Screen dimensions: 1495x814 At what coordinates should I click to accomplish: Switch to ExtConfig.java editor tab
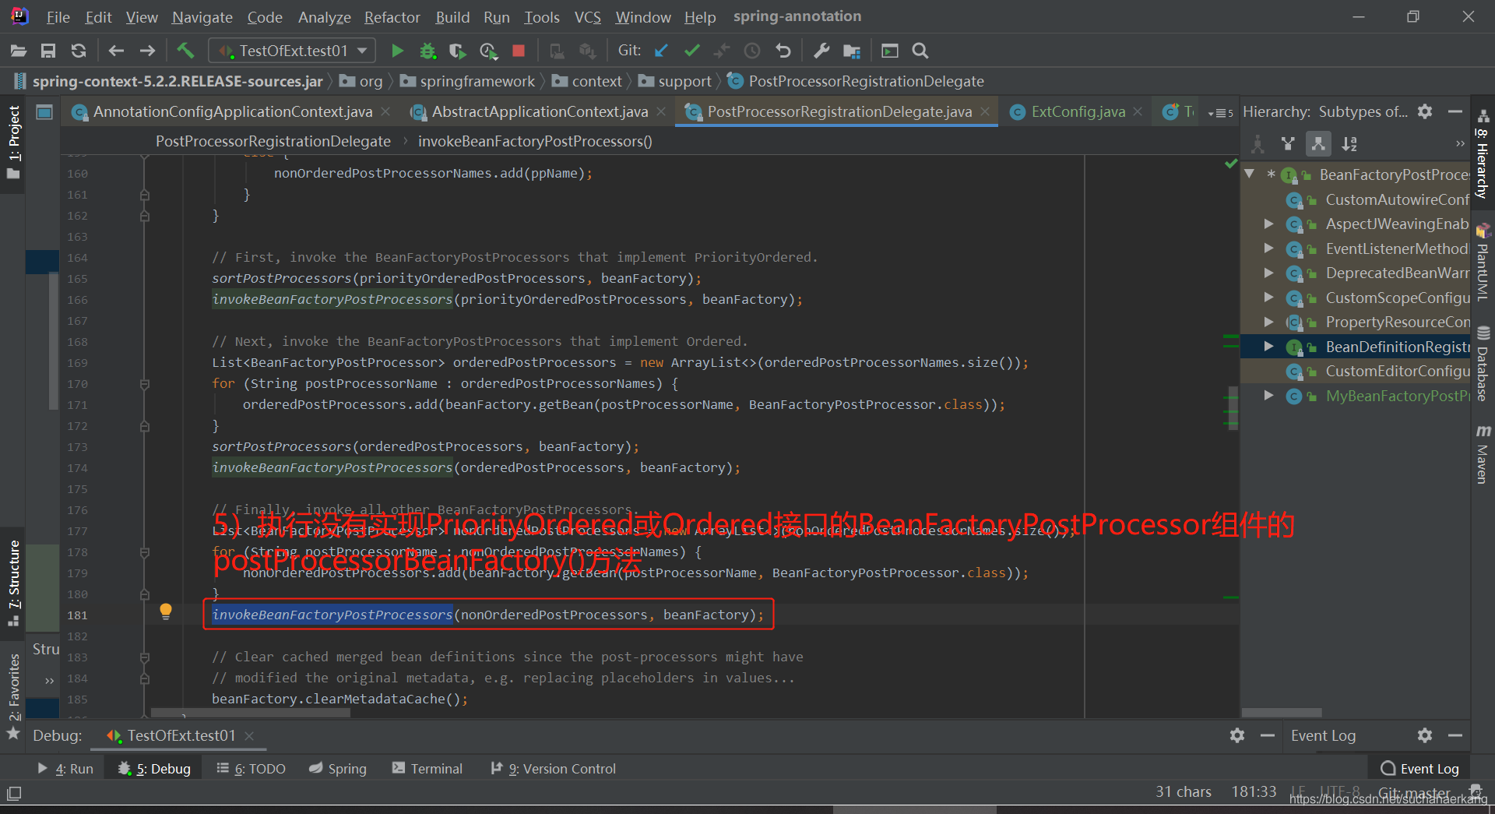(1078, 112)
